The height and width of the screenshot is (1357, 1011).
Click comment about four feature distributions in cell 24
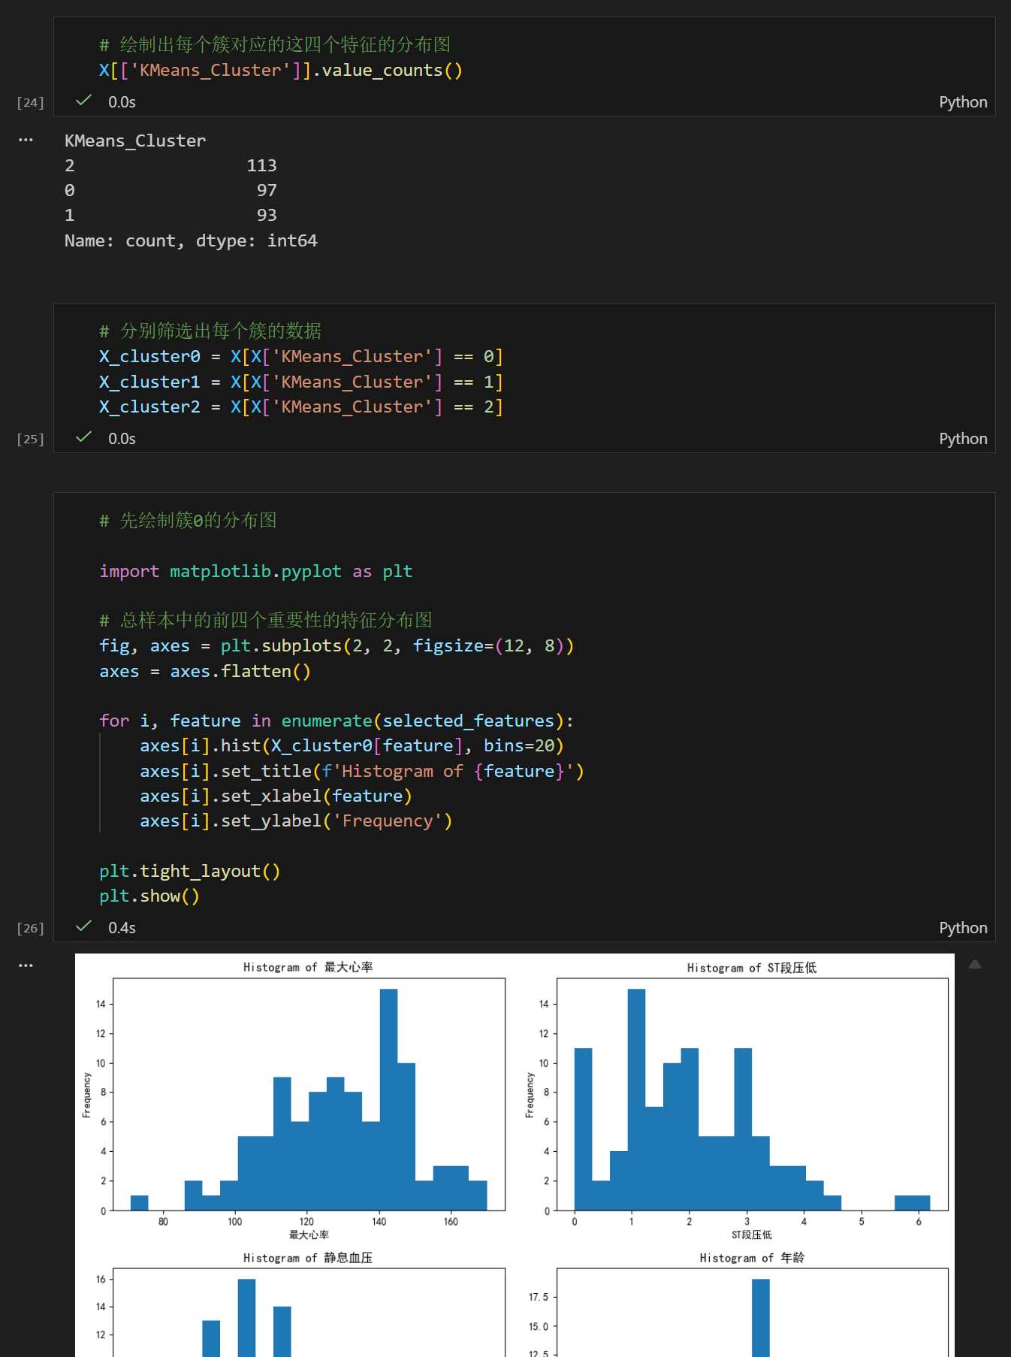(x=275, y=44)
